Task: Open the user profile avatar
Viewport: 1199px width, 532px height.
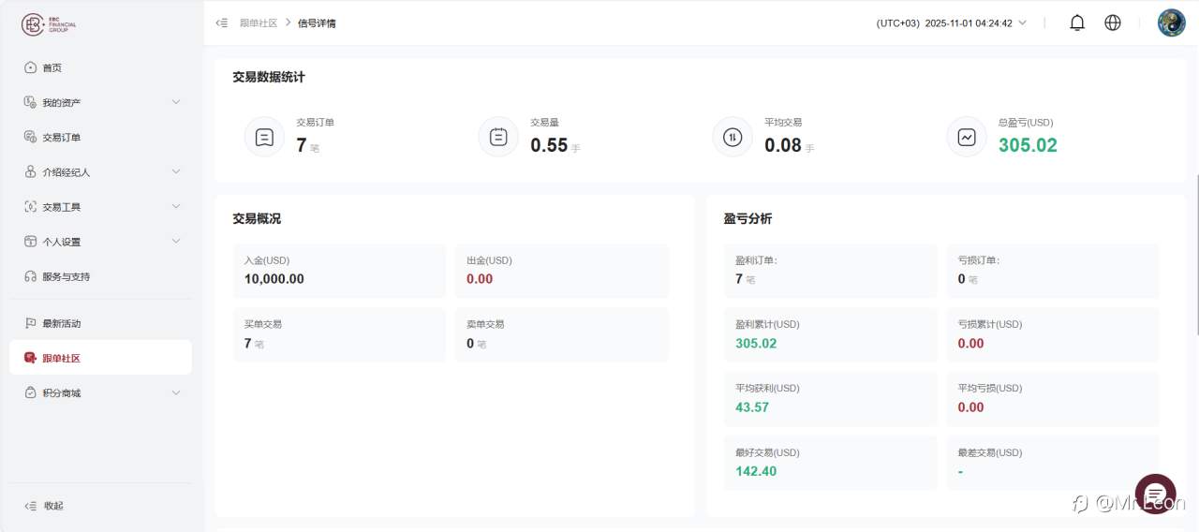Action: tap(1171, 23)
